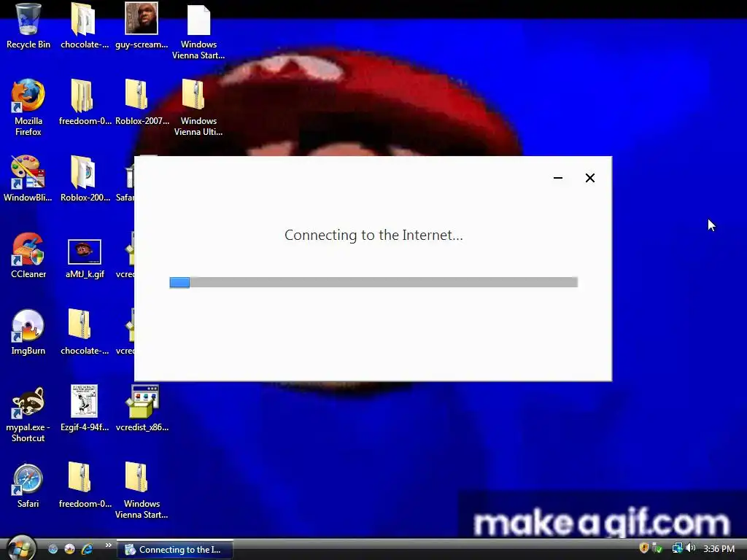Screen dimensions: 747x560
Task: Select the Roblox-2007 zipped folder
Action: click(142, 102)
